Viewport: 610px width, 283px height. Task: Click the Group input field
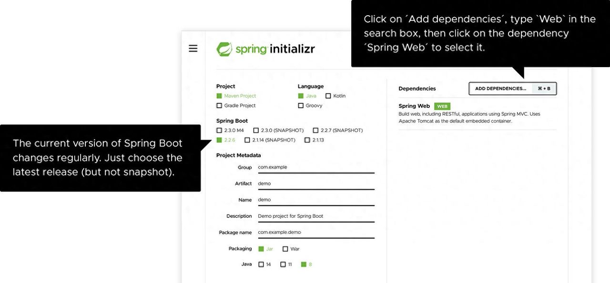pyautogui.click(x=315, y=168)
